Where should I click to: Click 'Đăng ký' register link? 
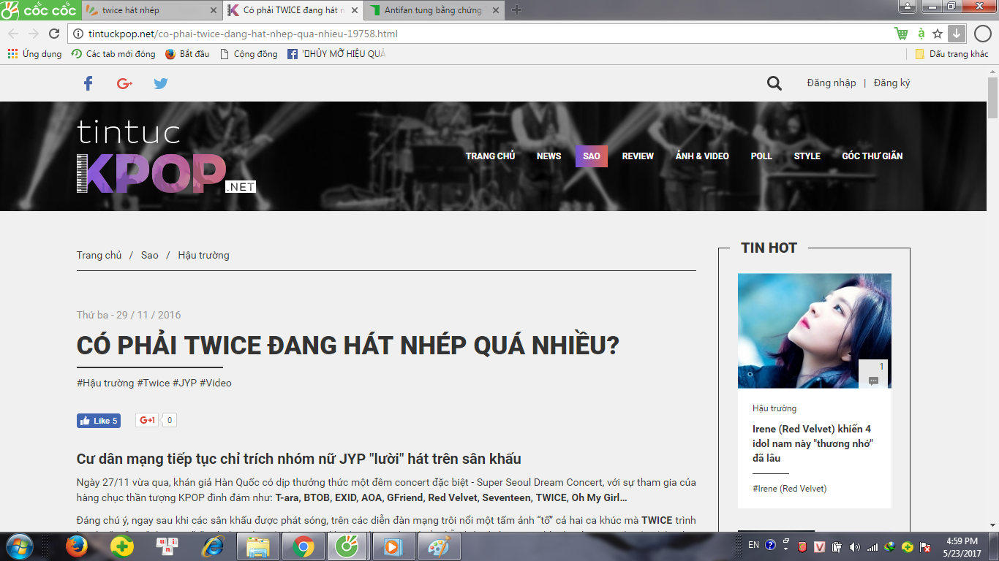[891, 83]
